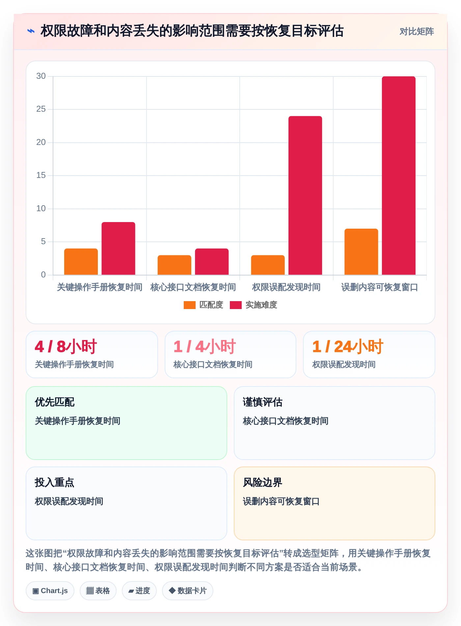Viewport: 461px width, 626px height.
Task: Click the x-axis label 误删内容可恢复窗口
Action: pos(380,287)
